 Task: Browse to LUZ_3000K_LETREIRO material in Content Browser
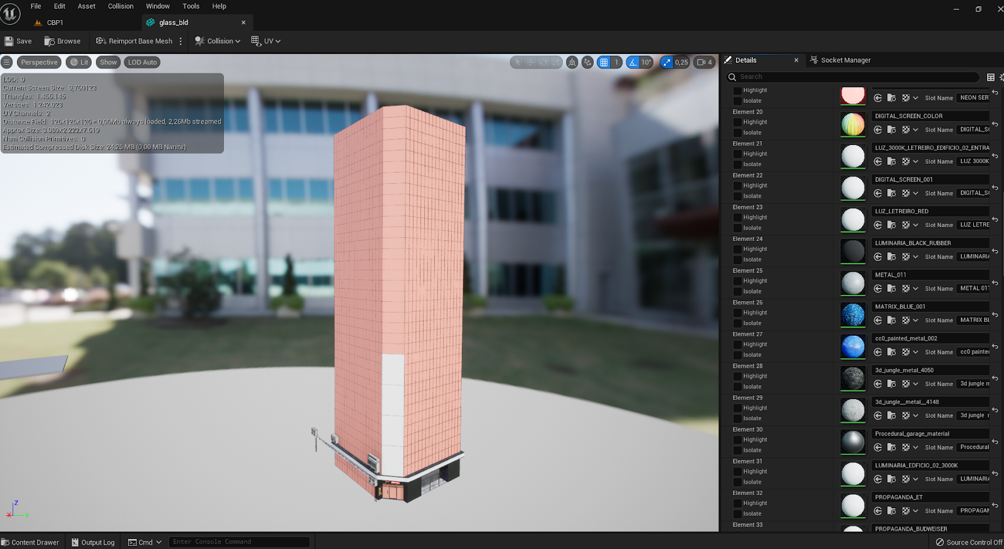tap(892, 161)
